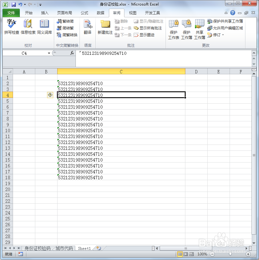
Task: Restore the workbook window in the ribbon corner
Action: pos(246,13)
